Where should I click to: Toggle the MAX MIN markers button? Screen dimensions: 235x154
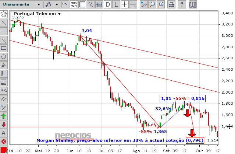click(74, 4)
